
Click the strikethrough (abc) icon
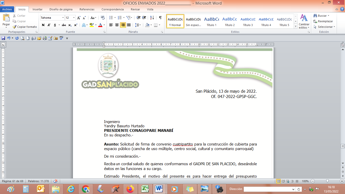coord(64,25)
